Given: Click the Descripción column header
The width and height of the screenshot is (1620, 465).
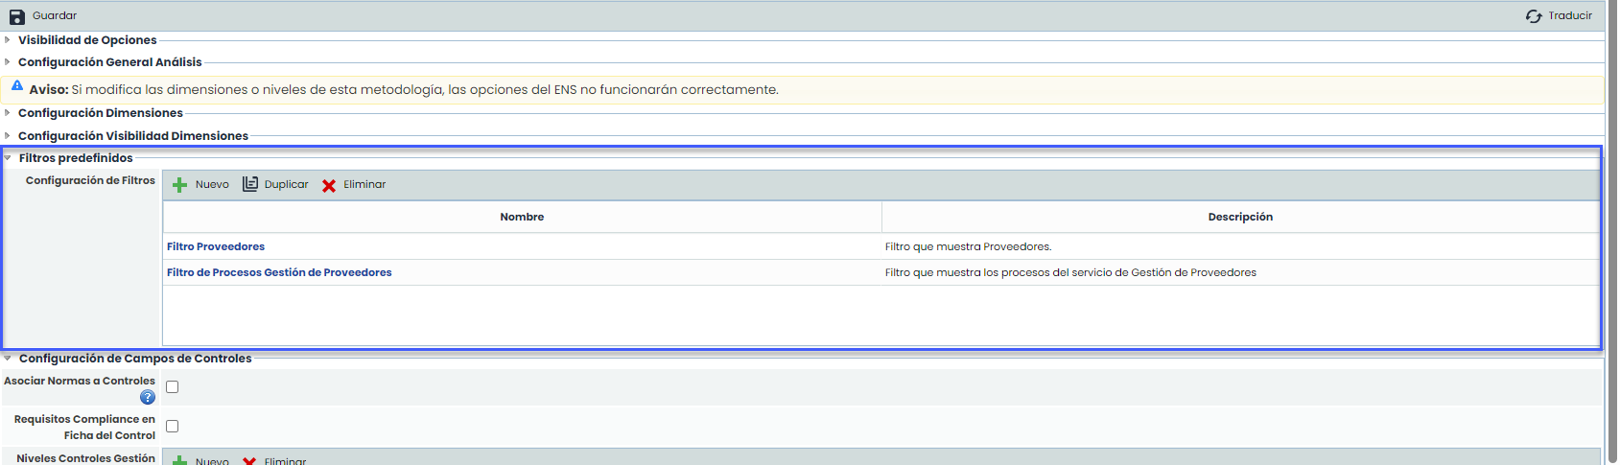Looking at the screenshot, I should click(x=1240, y=217).
